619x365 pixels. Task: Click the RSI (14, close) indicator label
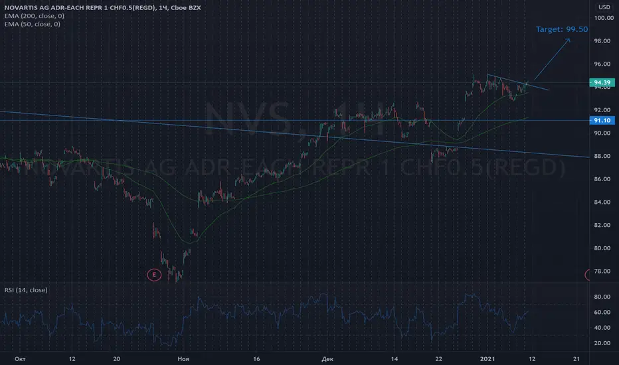tap(26, 290)
